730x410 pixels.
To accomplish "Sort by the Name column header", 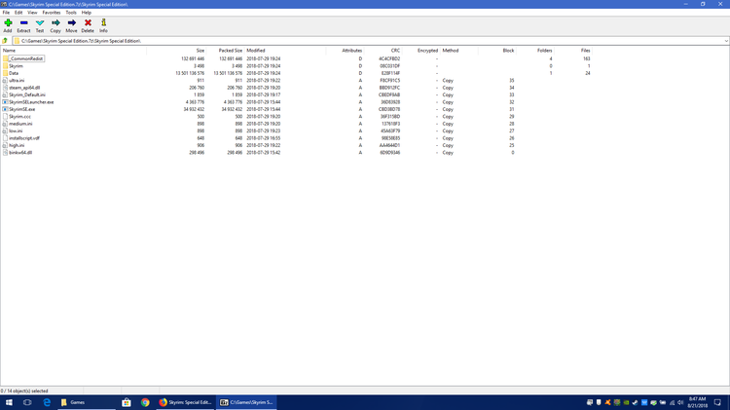I will tap(74, 51).
